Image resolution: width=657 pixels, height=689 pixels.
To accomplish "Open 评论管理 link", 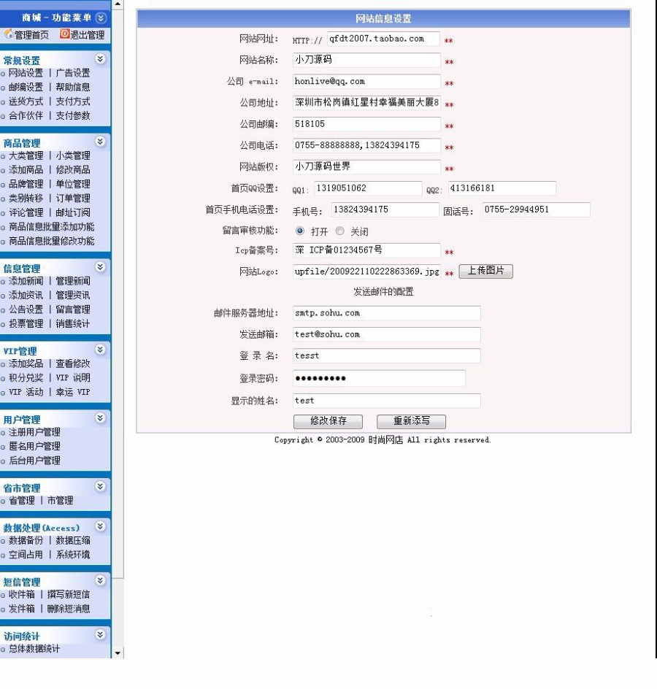I will 26,212.
